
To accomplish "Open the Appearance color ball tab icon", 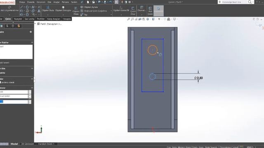I will pos(19,26).
